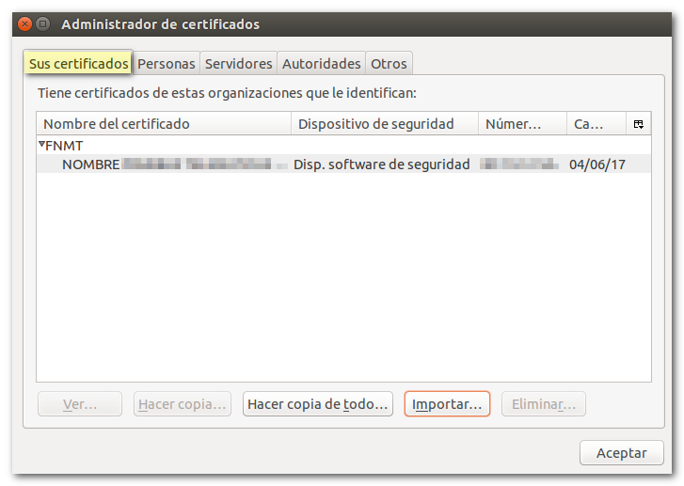Sort by the Ca... expiry column header

[x=596, y=124]
